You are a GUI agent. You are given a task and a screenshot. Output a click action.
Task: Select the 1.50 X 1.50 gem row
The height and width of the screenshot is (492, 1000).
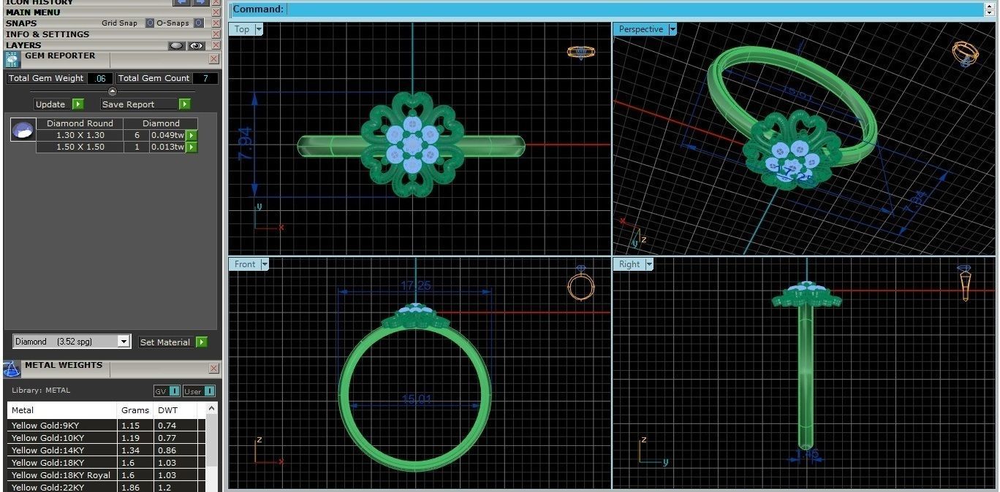pos(111,147)
